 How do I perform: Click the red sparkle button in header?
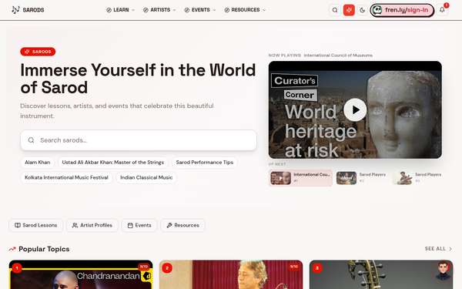point(349,10)
